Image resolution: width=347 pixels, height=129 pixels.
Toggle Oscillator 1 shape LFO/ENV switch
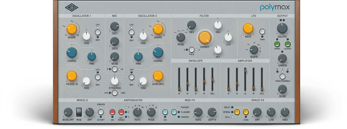pyautogui.click(x=98, y=32)
